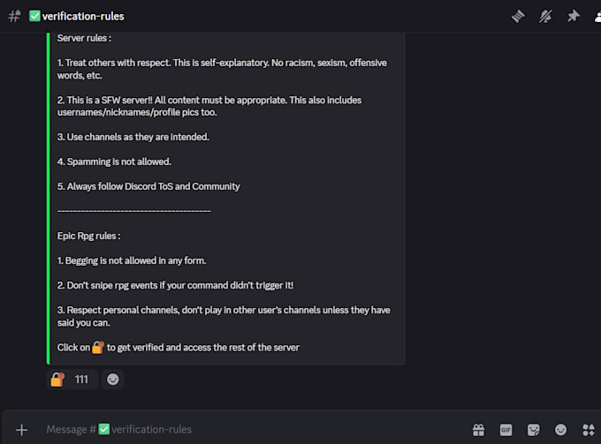
Task: Open the sticker picker icon
Action: (533, 430)
